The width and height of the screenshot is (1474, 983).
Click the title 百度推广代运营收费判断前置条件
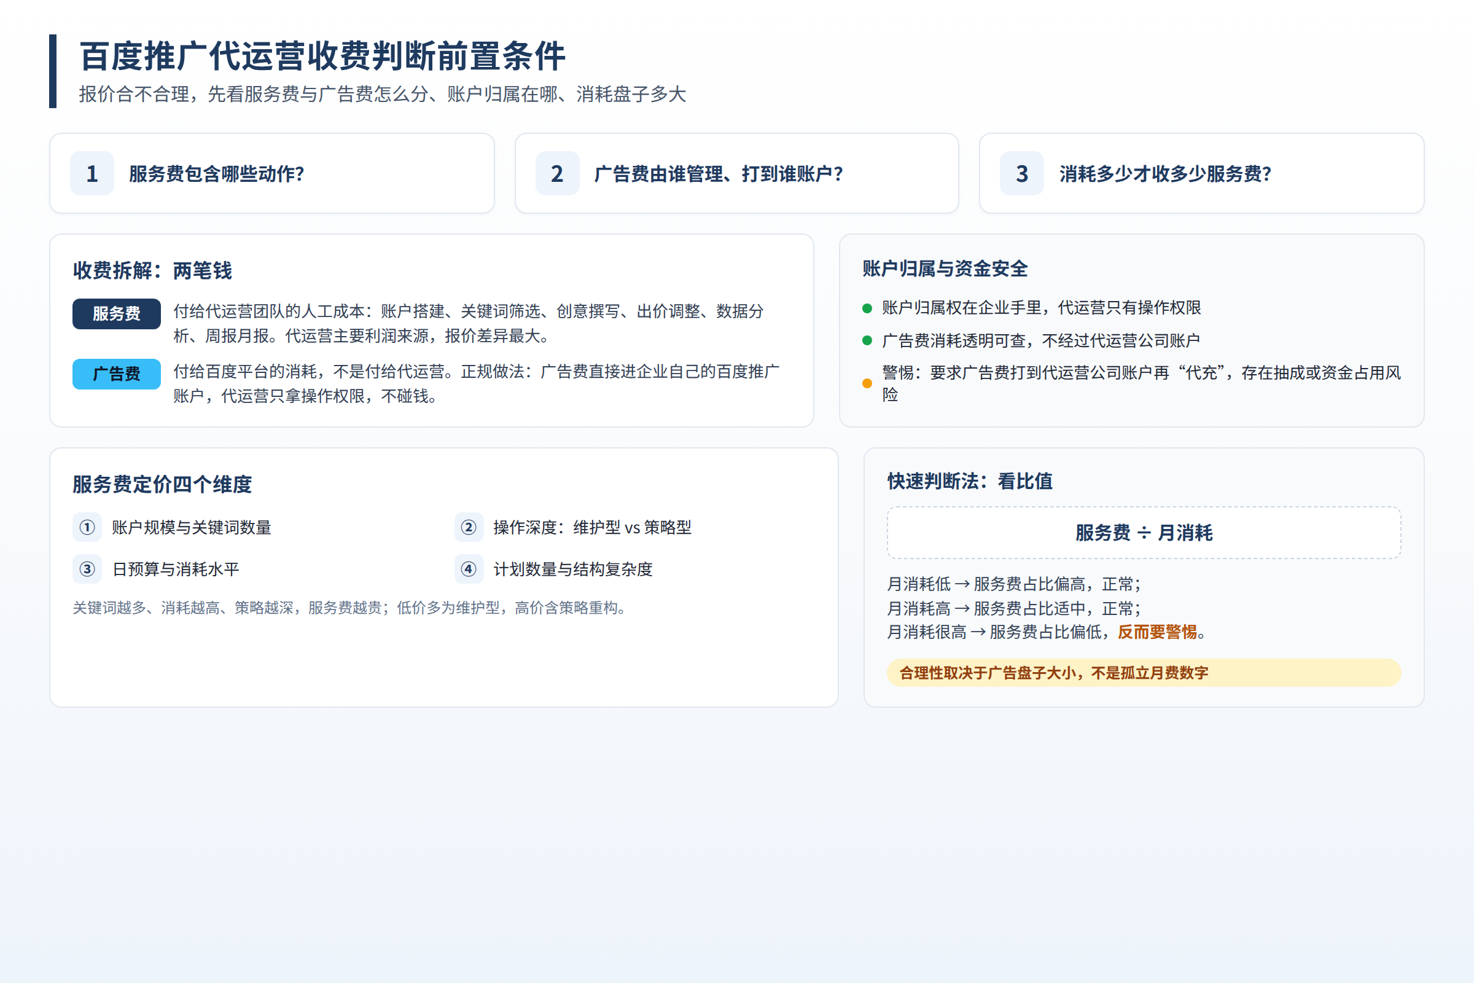click(x=323, y=56)
